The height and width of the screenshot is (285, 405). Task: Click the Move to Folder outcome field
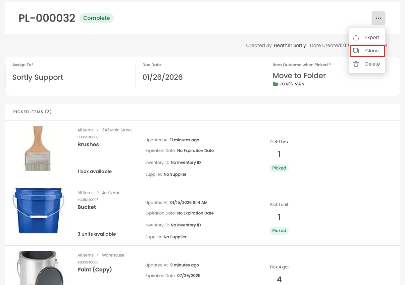299,75
